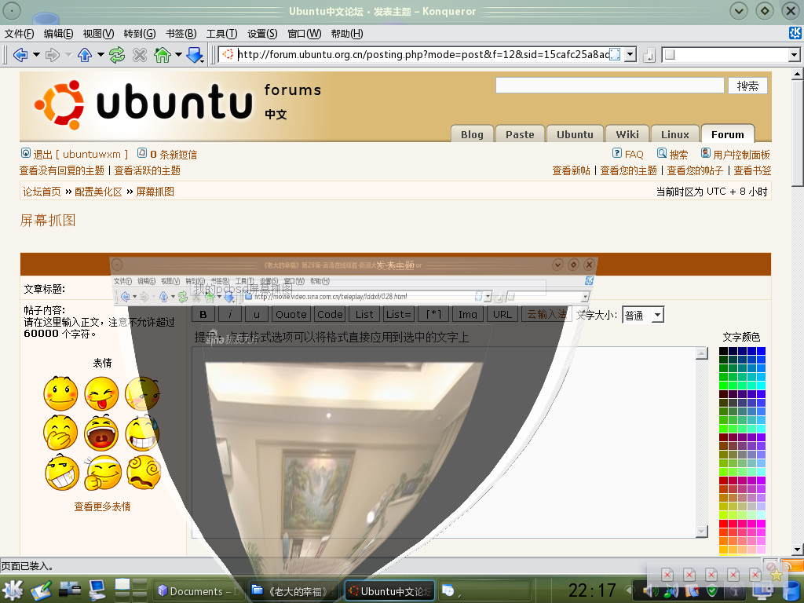
Task: Click the Code formatting button
Action: click(x=330, y=314)
